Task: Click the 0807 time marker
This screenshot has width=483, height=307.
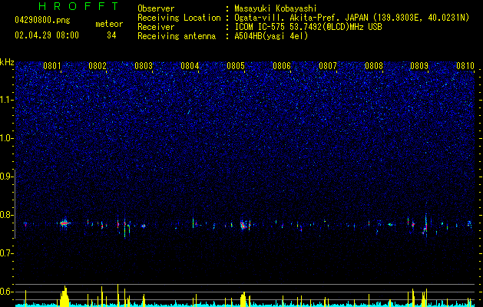Action: pyautogui.click(x=328, y=66)
